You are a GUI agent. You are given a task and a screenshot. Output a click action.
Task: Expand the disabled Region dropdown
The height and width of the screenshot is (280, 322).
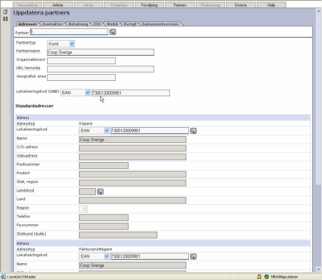tap(83, 209)
